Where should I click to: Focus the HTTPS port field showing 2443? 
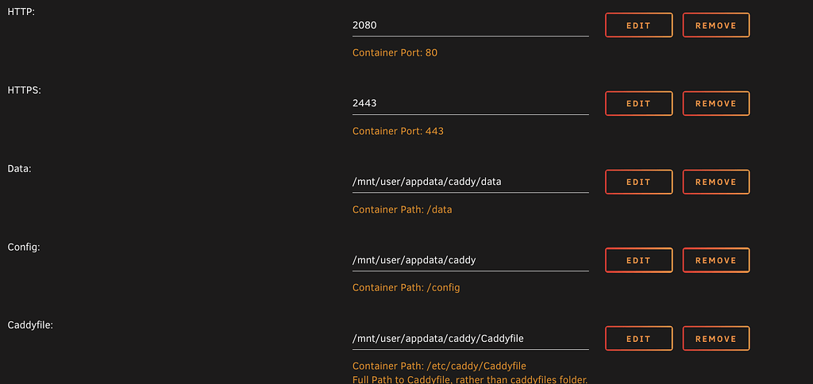tap(470, 104)
